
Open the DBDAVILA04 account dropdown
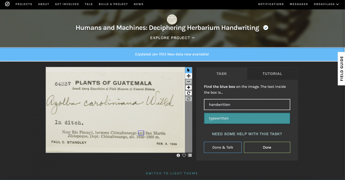click(326, 4)
